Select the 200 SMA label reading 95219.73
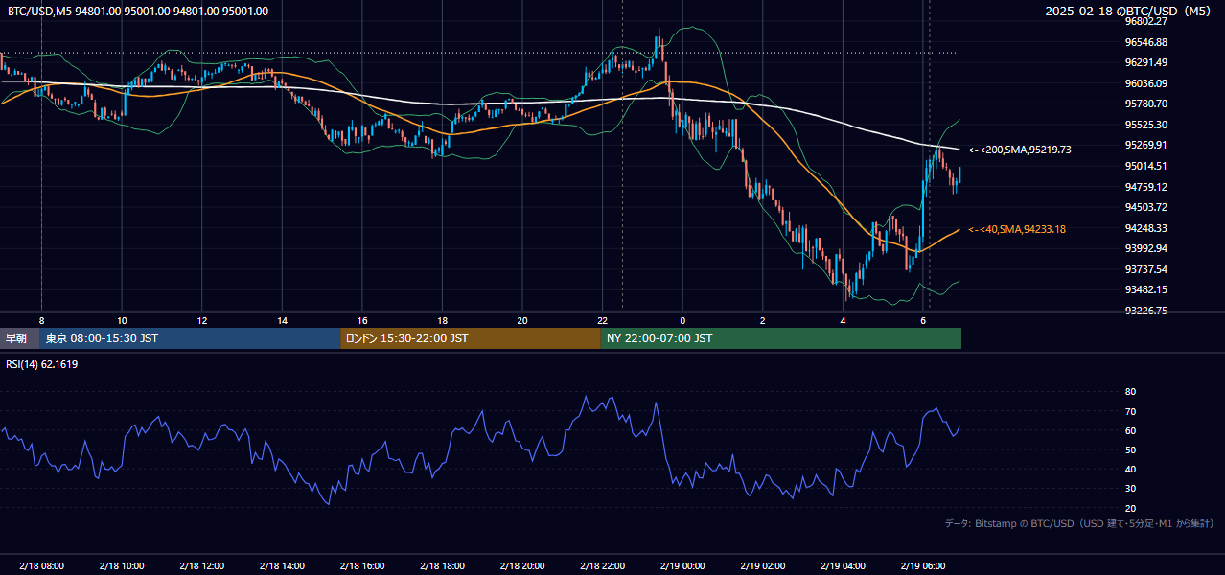The image size is (1225, 575). [1020, 149]
